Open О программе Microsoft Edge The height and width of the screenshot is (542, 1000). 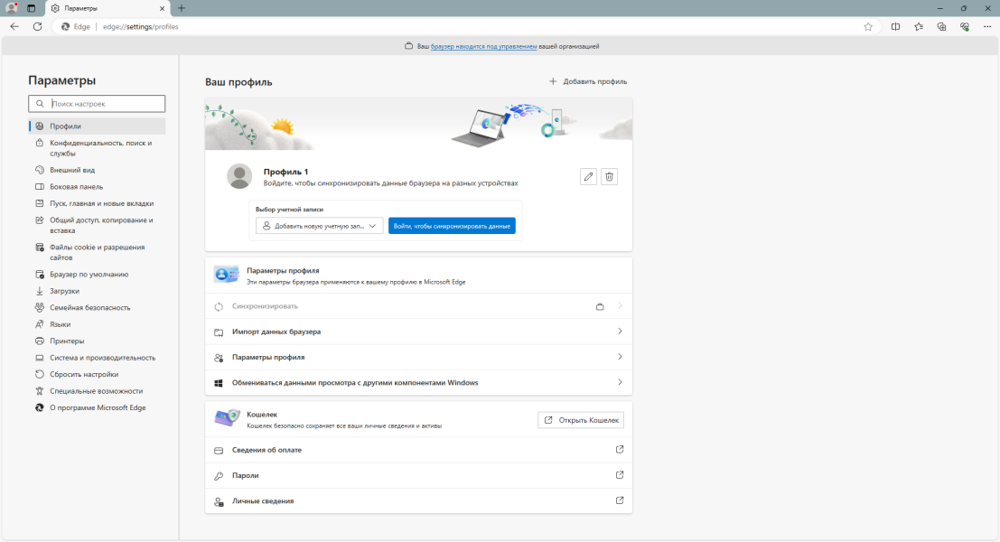(x=97, y=407)
